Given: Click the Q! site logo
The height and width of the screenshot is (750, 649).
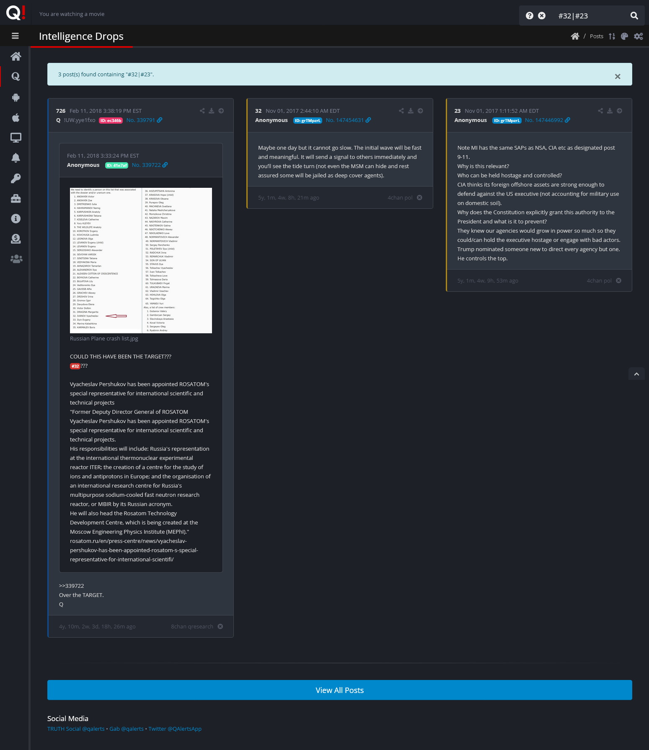Looking at the screenshot, I should coord(16,13).
